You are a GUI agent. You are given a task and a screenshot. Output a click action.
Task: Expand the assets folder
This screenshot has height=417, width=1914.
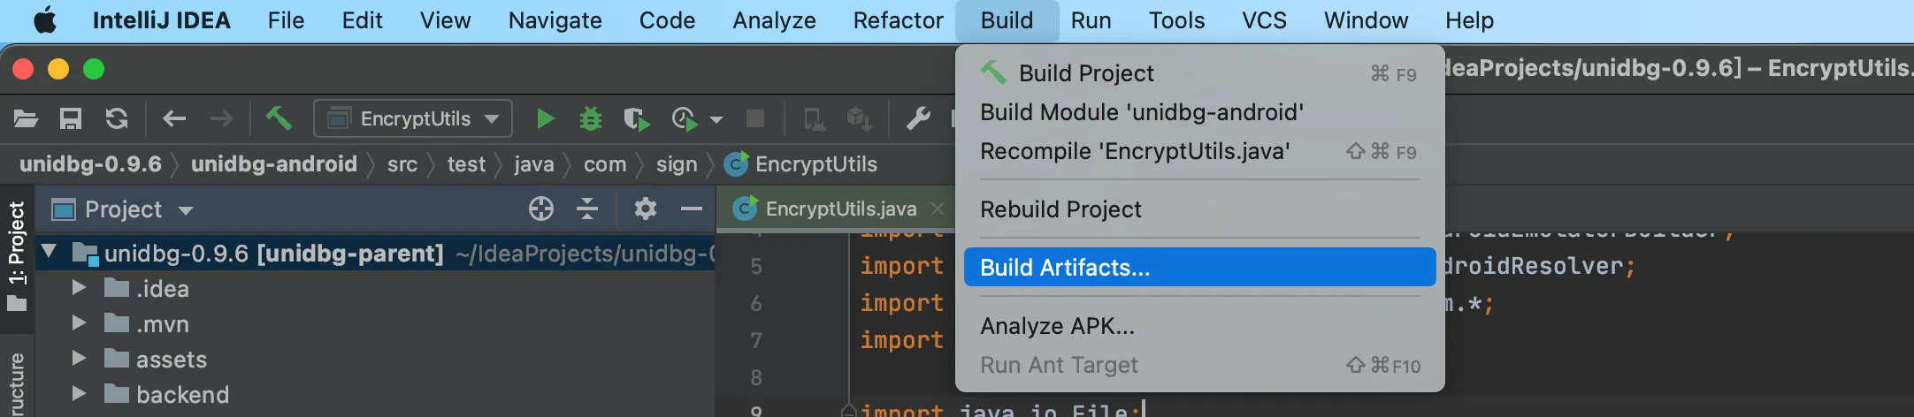tap(79, 359)
